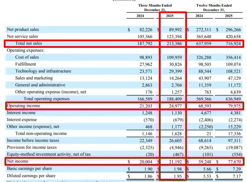
Task: Click the Net income row label
Action: point(18,161)
